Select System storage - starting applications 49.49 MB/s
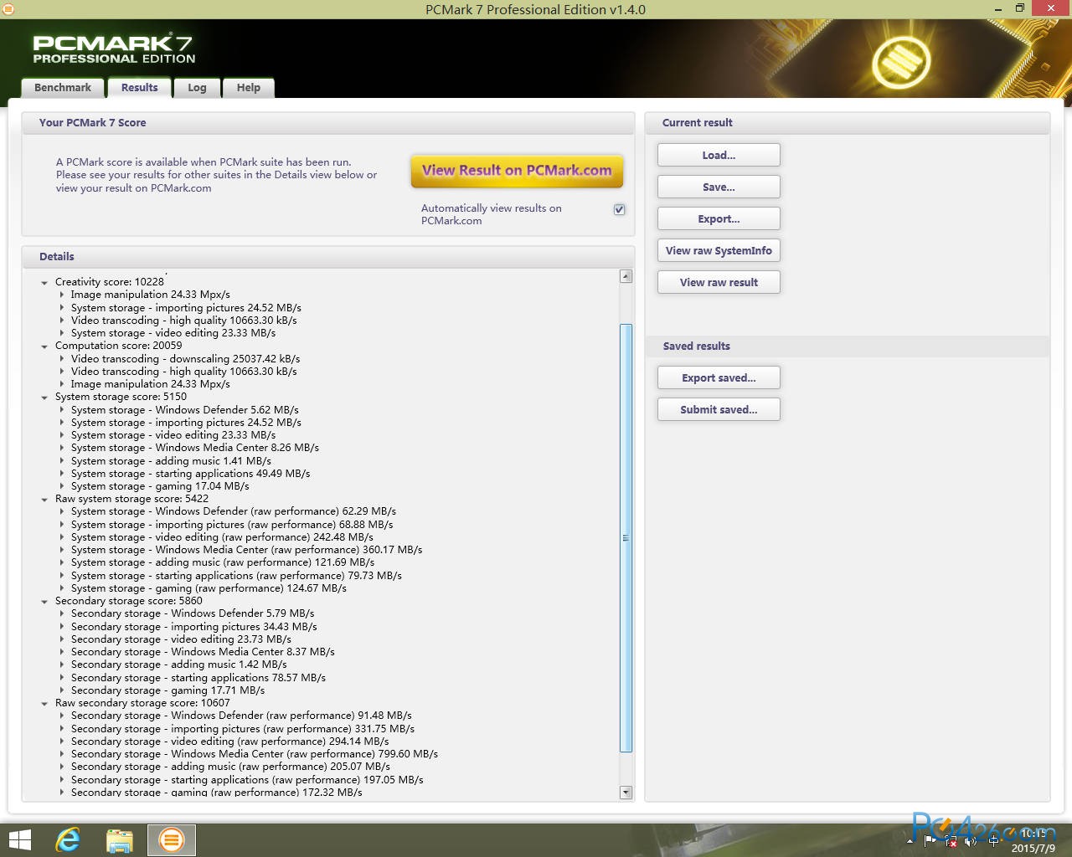The width and height of the screenshot is (1072, 857). 190,474
